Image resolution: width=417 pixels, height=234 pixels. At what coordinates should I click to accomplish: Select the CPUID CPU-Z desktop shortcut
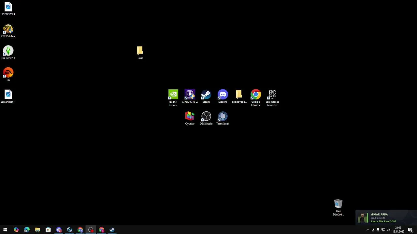point(190,97)
